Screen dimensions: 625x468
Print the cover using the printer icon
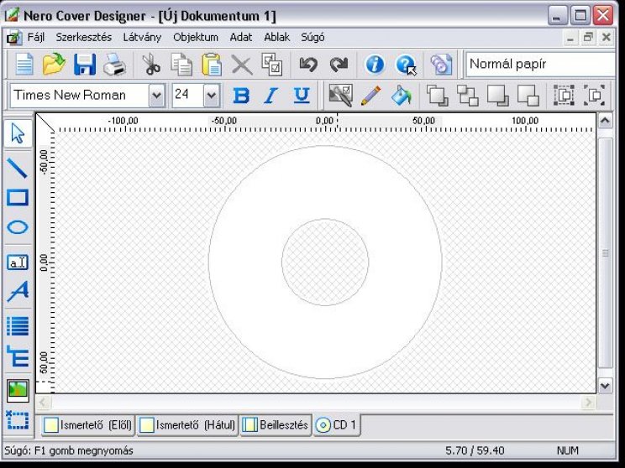tap(115, 65)
